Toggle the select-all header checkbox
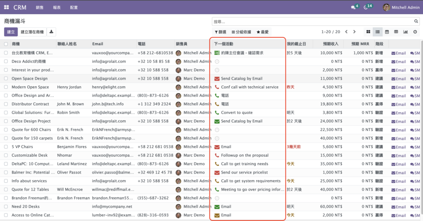423x221 pixels. [6, 44]
